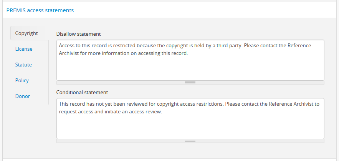Image resolution: width=339 pixels, height=161 pixels.
Task: Select the Copyright tab
Action: [26, 33]
